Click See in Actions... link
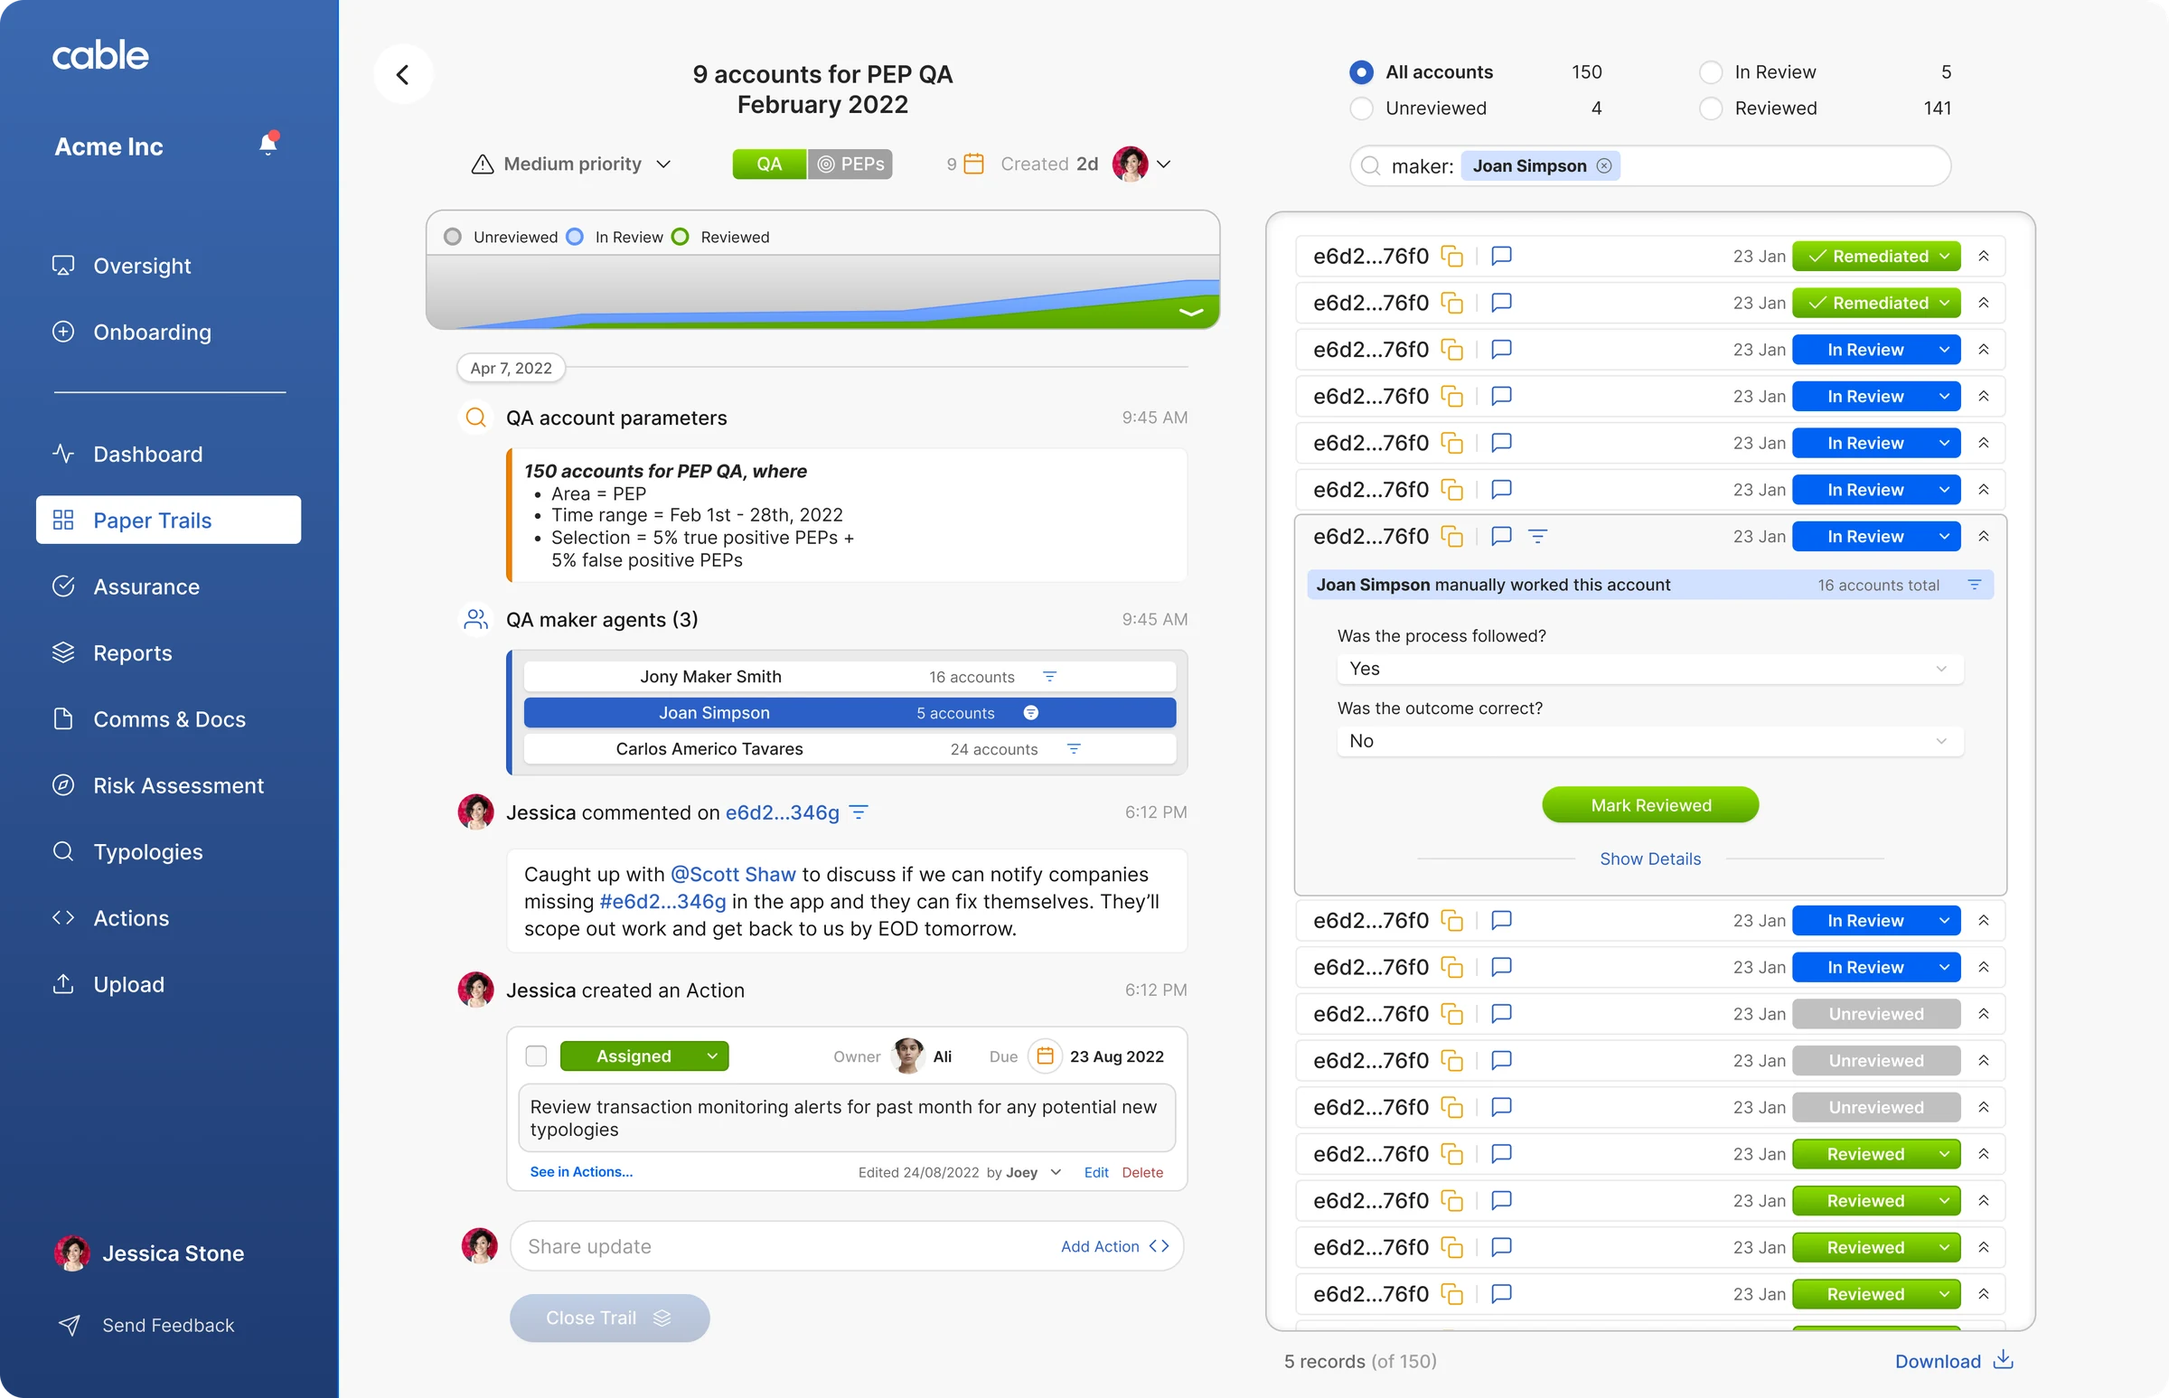 [581, 1173]
